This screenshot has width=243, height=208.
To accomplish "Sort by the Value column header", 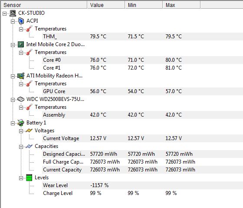I will pyautogui.click(x=106, y=5).
